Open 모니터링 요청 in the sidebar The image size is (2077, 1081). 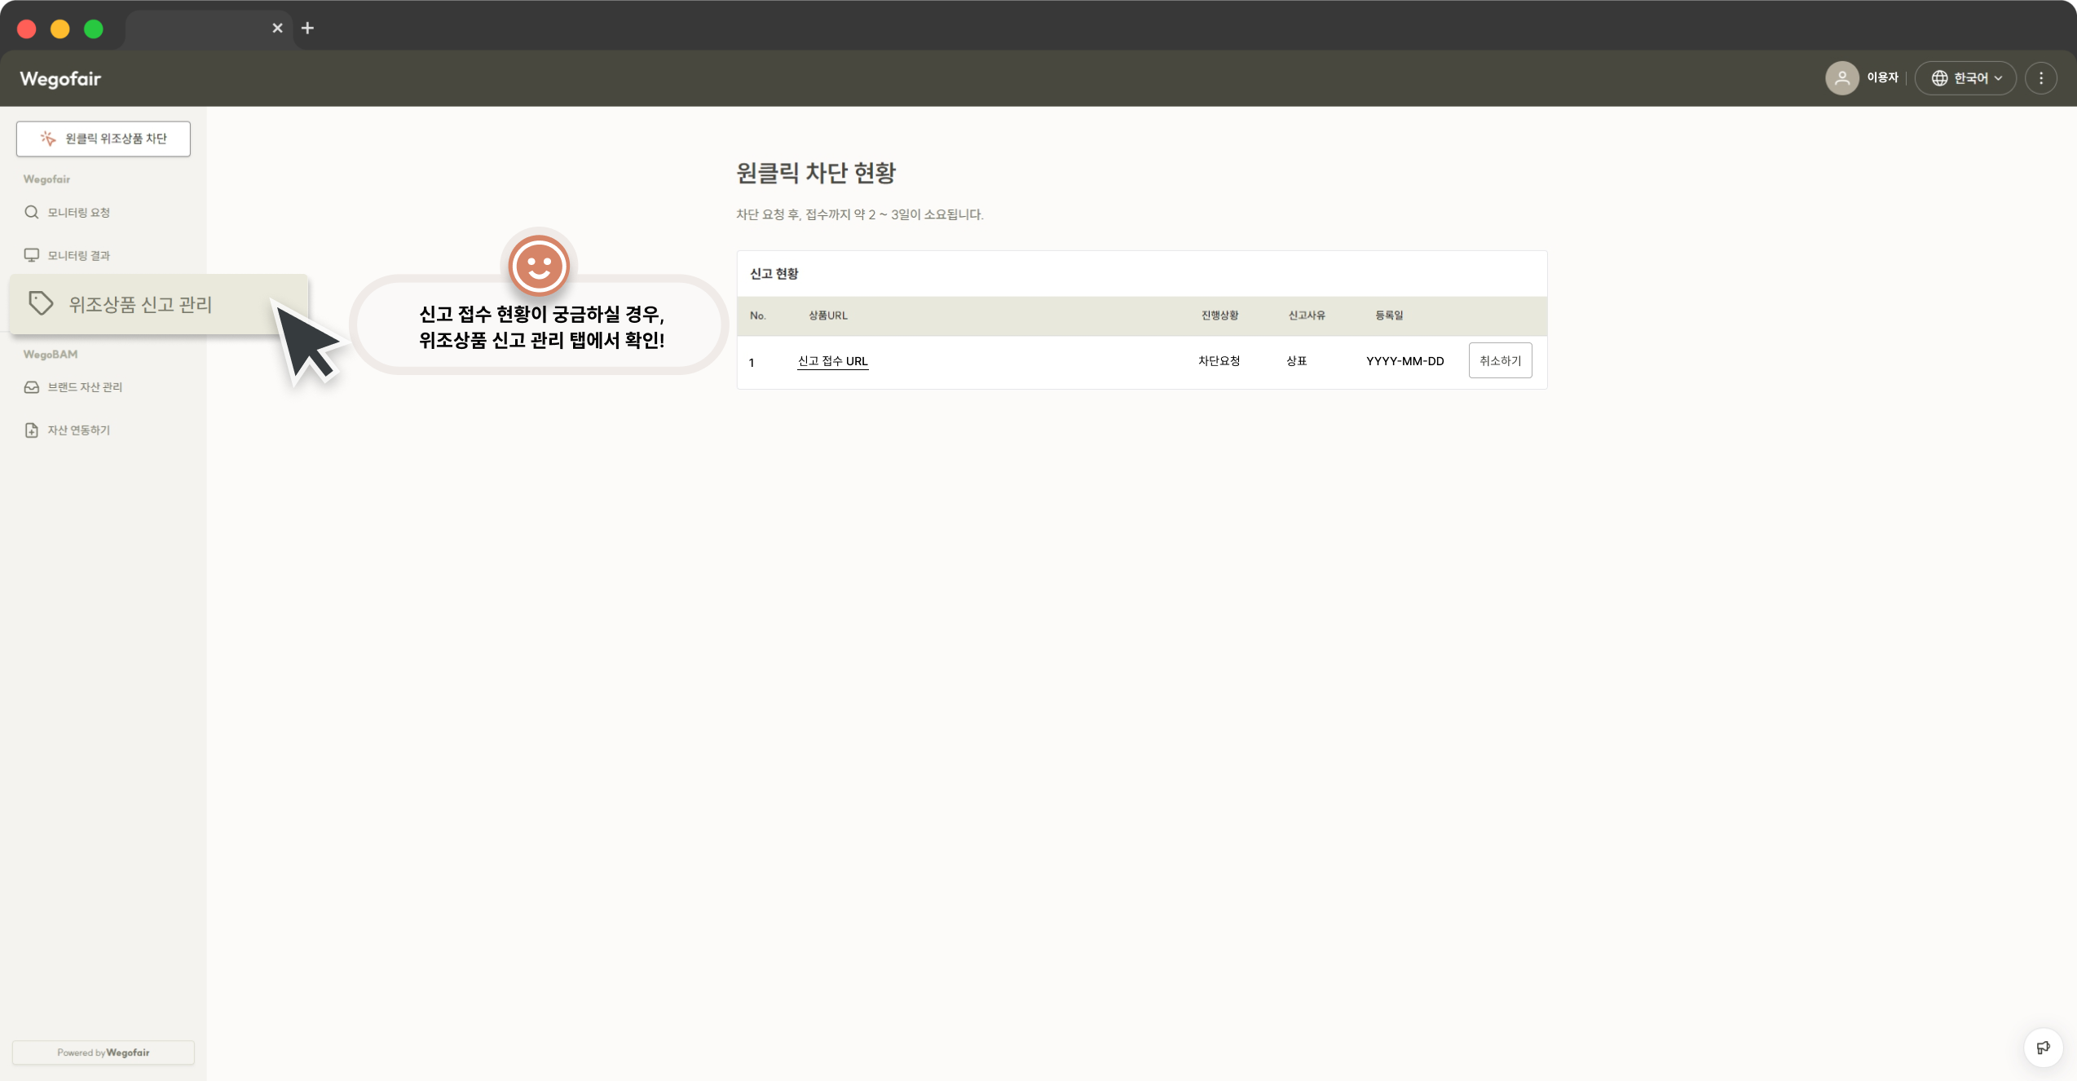point(78,213)
